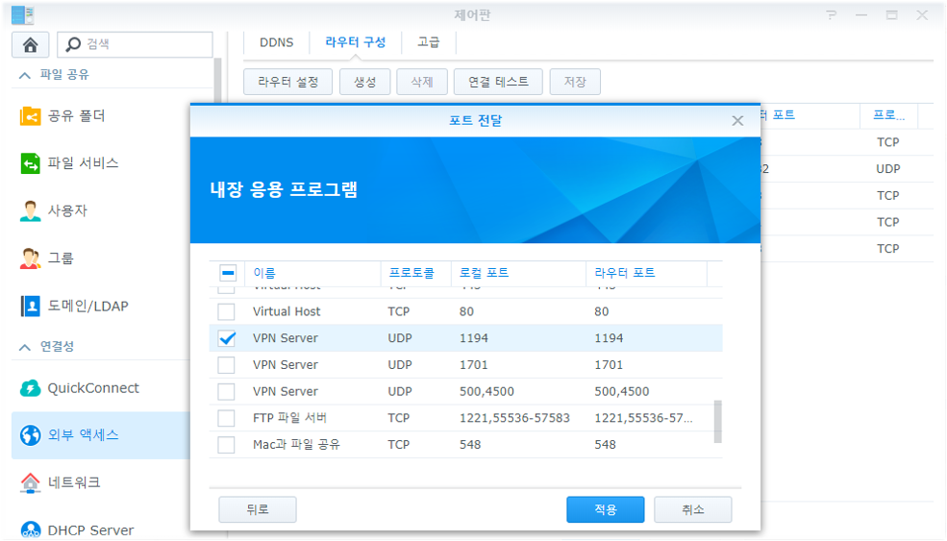
Task: Open the QuickConnect cloud icon
Action: click(30, 388)
